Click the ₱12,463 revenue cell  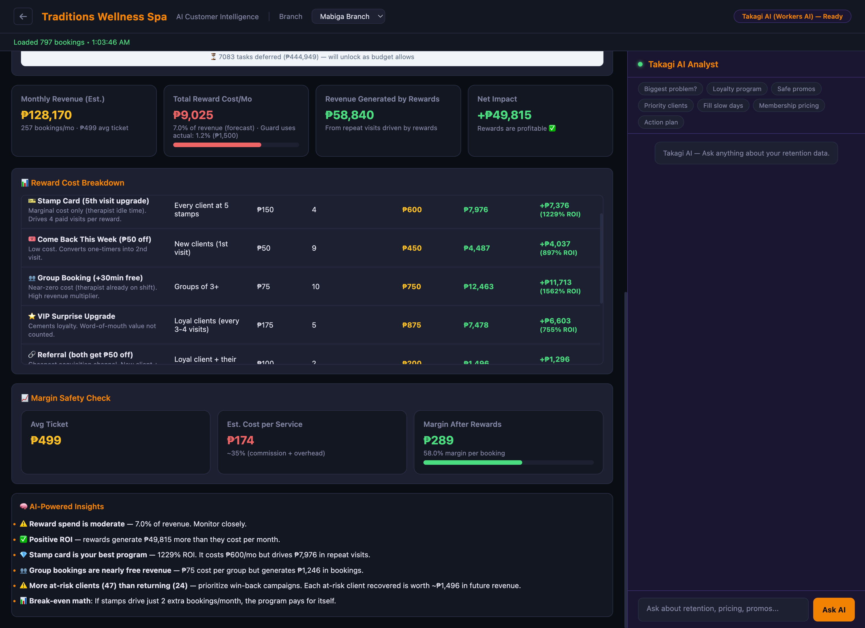[479, 287]
